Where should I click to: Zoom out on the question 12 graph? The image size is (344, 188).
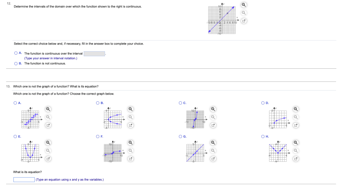click(x=243, y=13)
